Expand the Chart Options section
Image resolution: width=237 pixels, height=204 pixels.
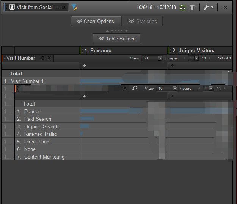pos(96,21)
